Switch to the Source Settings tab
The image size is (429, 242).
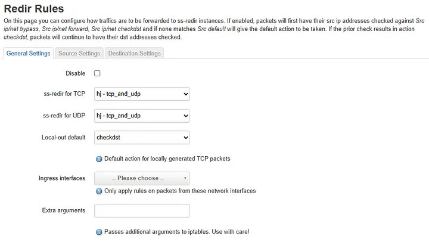(79, 54)
